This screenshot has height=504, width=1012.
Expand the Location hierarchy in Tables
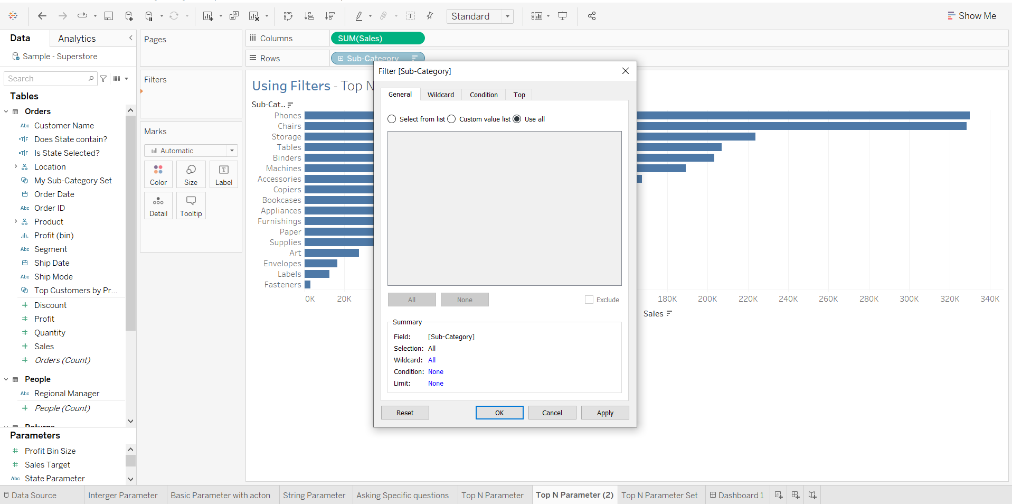[x=15, y=167]
